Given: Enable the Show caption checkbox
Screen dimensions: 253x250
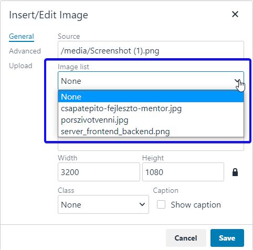Looking at the screenshot, I should pos(161,204).
